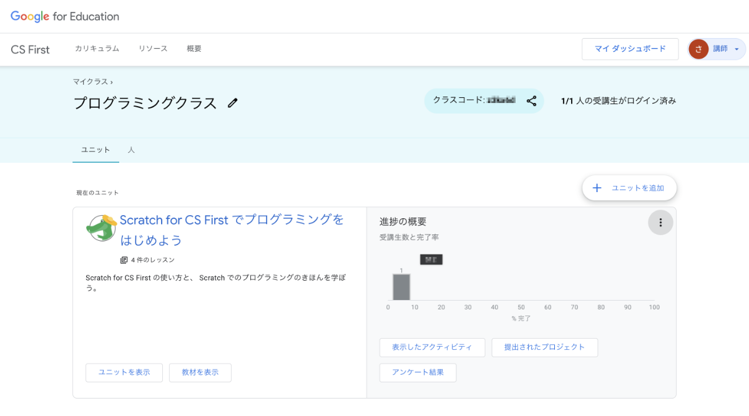Click the Scratch mascot icon on the unit card
Image resolution: width=749 pixels, height=416 pixels.
click(101, 228)
